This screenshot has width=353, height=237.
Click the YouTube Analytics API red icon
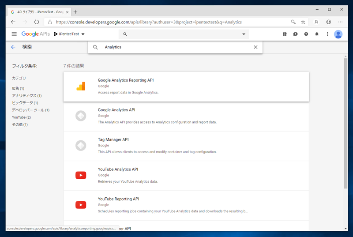click(x=81, y=175)
